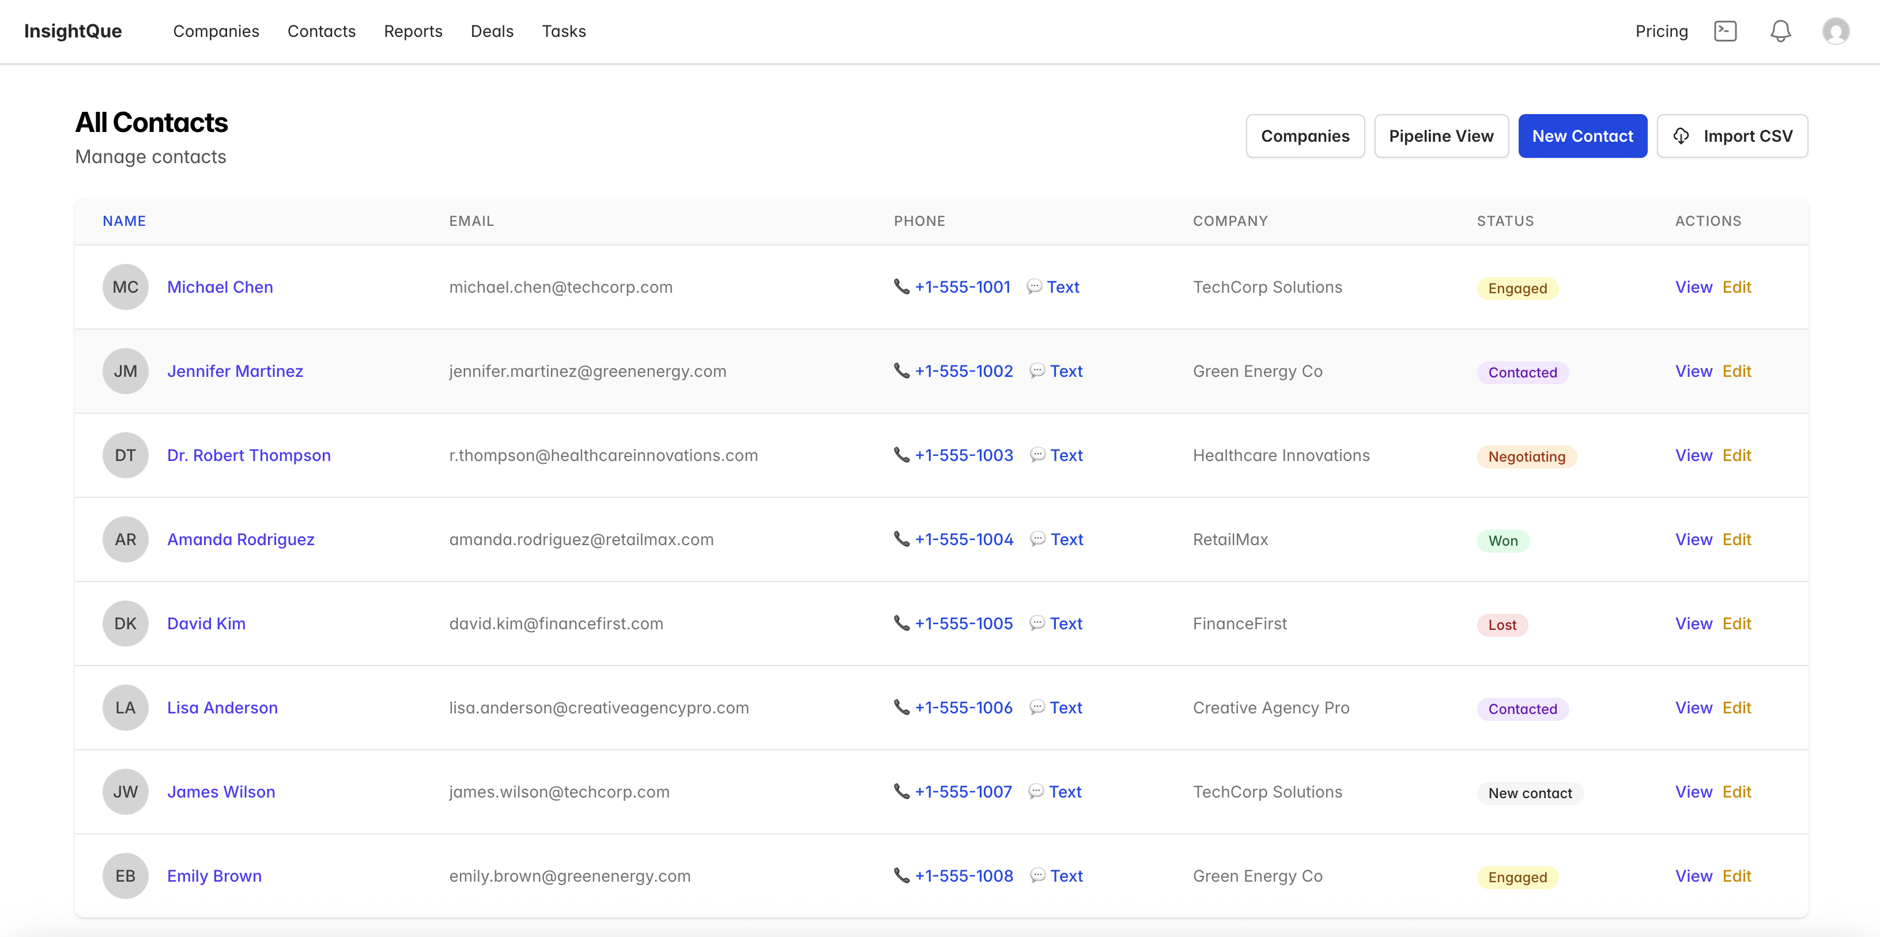Open Tasks from the top navigation

pyautogui.click(x=564, y=31)
